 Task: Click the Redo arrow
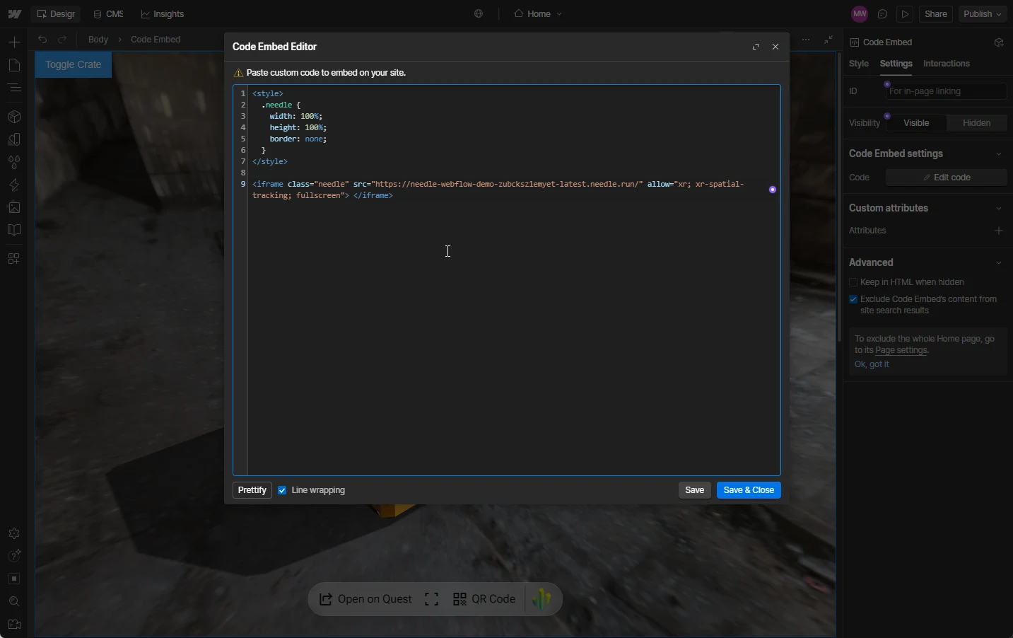[62, 40]
